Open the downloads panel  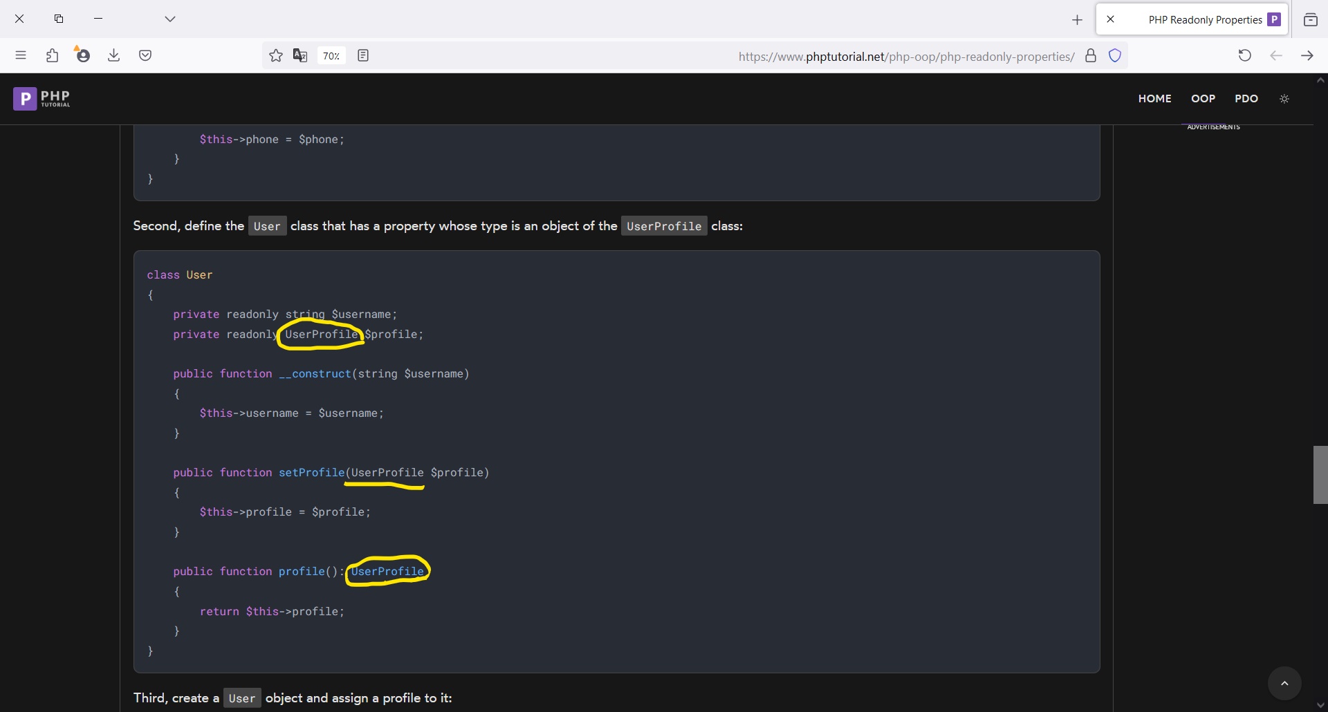click(x=114, y=55)
